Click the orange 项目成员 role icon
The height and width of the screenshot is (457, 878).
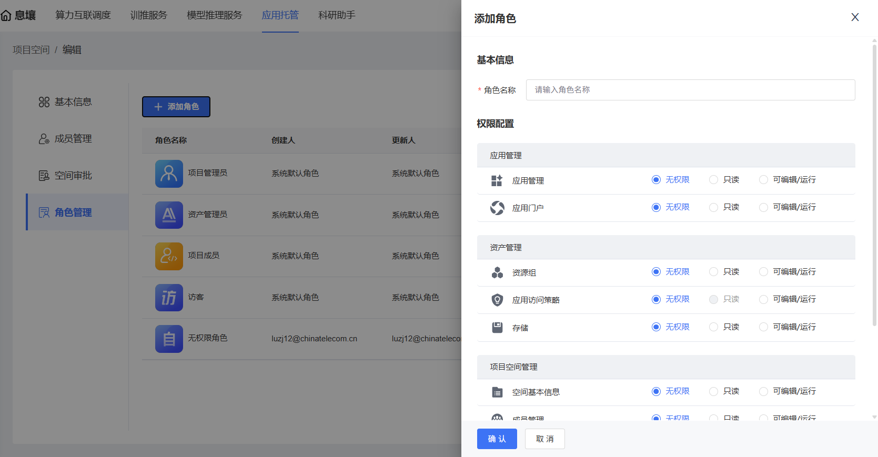169,256
